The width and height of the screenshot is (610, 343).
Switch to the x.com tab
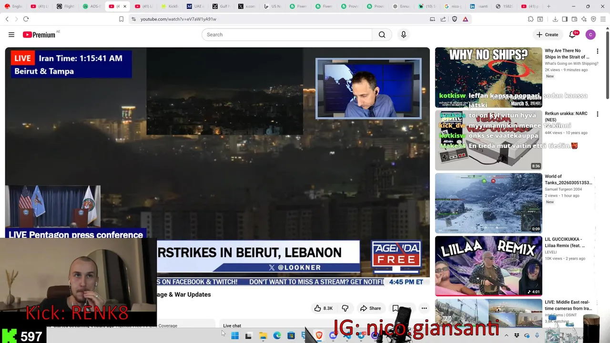pyautogui.click(x=247, y=6)
